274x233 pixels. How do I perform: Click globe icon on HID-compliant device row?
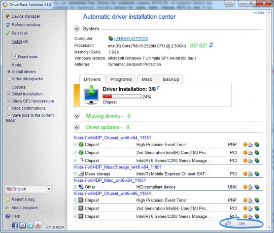[x=257, y=187]
